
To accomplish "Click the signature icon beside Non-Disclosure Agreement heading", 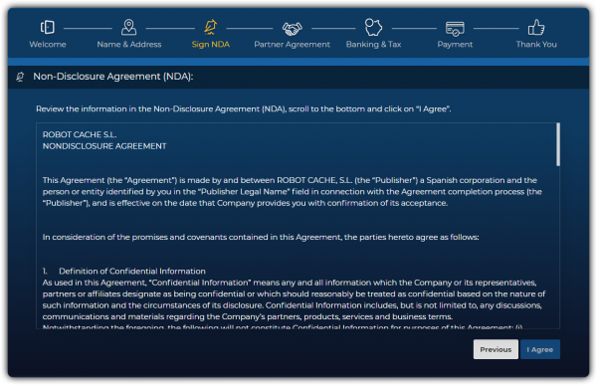I will [x=20, y=77].
